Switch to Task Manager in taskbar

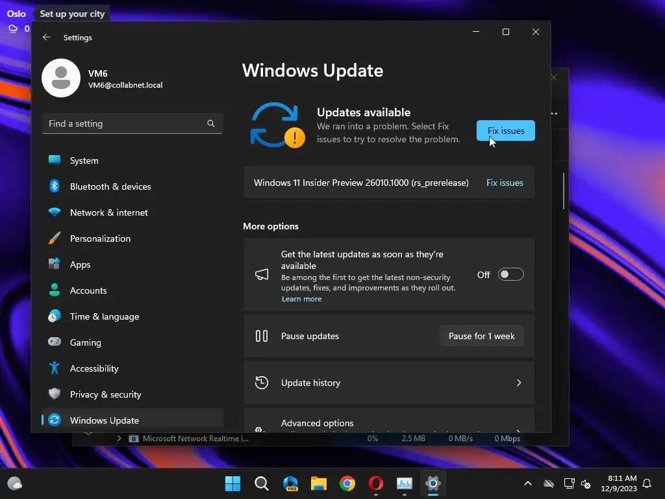(404, 483)
